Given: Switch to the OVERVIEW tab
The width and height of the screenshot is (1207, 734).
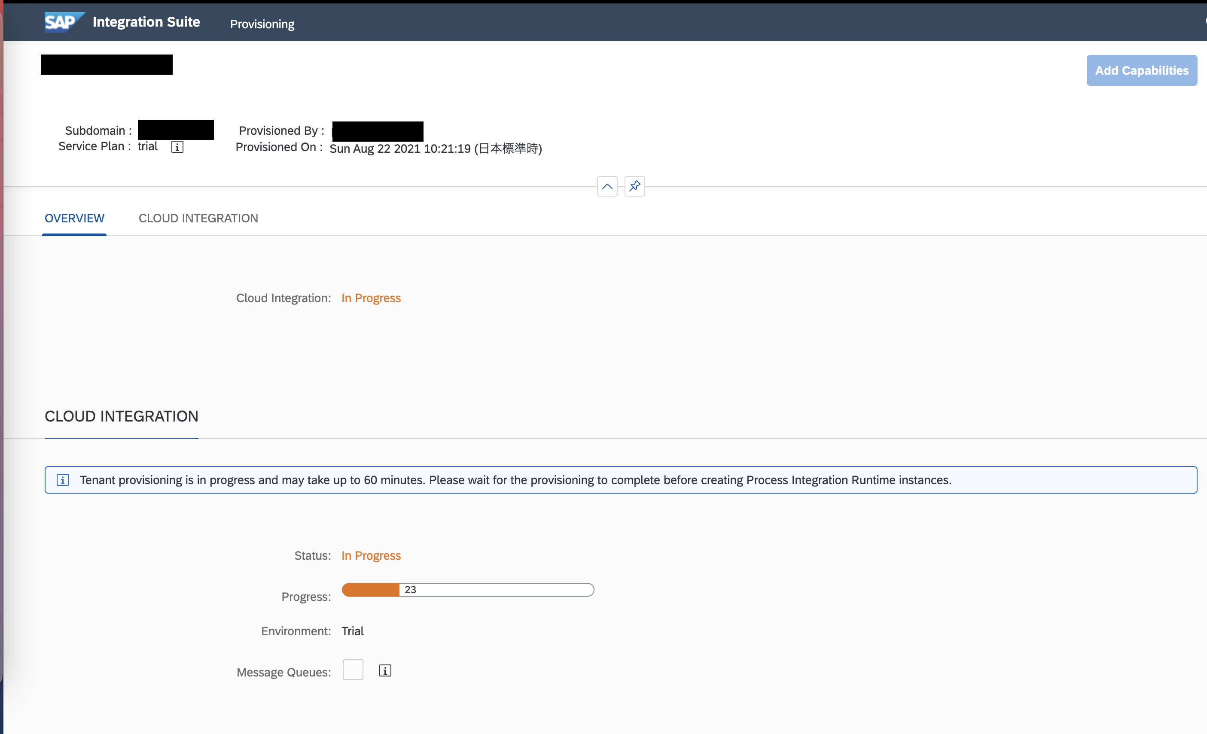Looking at the screenshot, I should [74, 218].
